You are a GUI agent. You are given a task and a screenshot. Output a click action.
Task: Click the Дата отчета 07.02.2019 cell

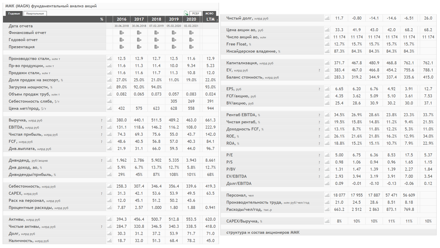(157, 26)
